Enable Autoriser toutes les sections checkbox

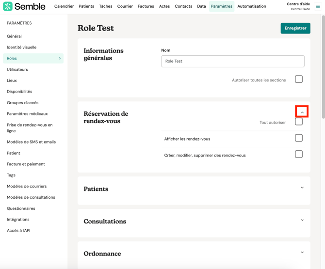(299, 79)
